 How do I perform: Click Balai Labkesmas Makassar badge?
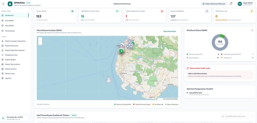point(214,4)
